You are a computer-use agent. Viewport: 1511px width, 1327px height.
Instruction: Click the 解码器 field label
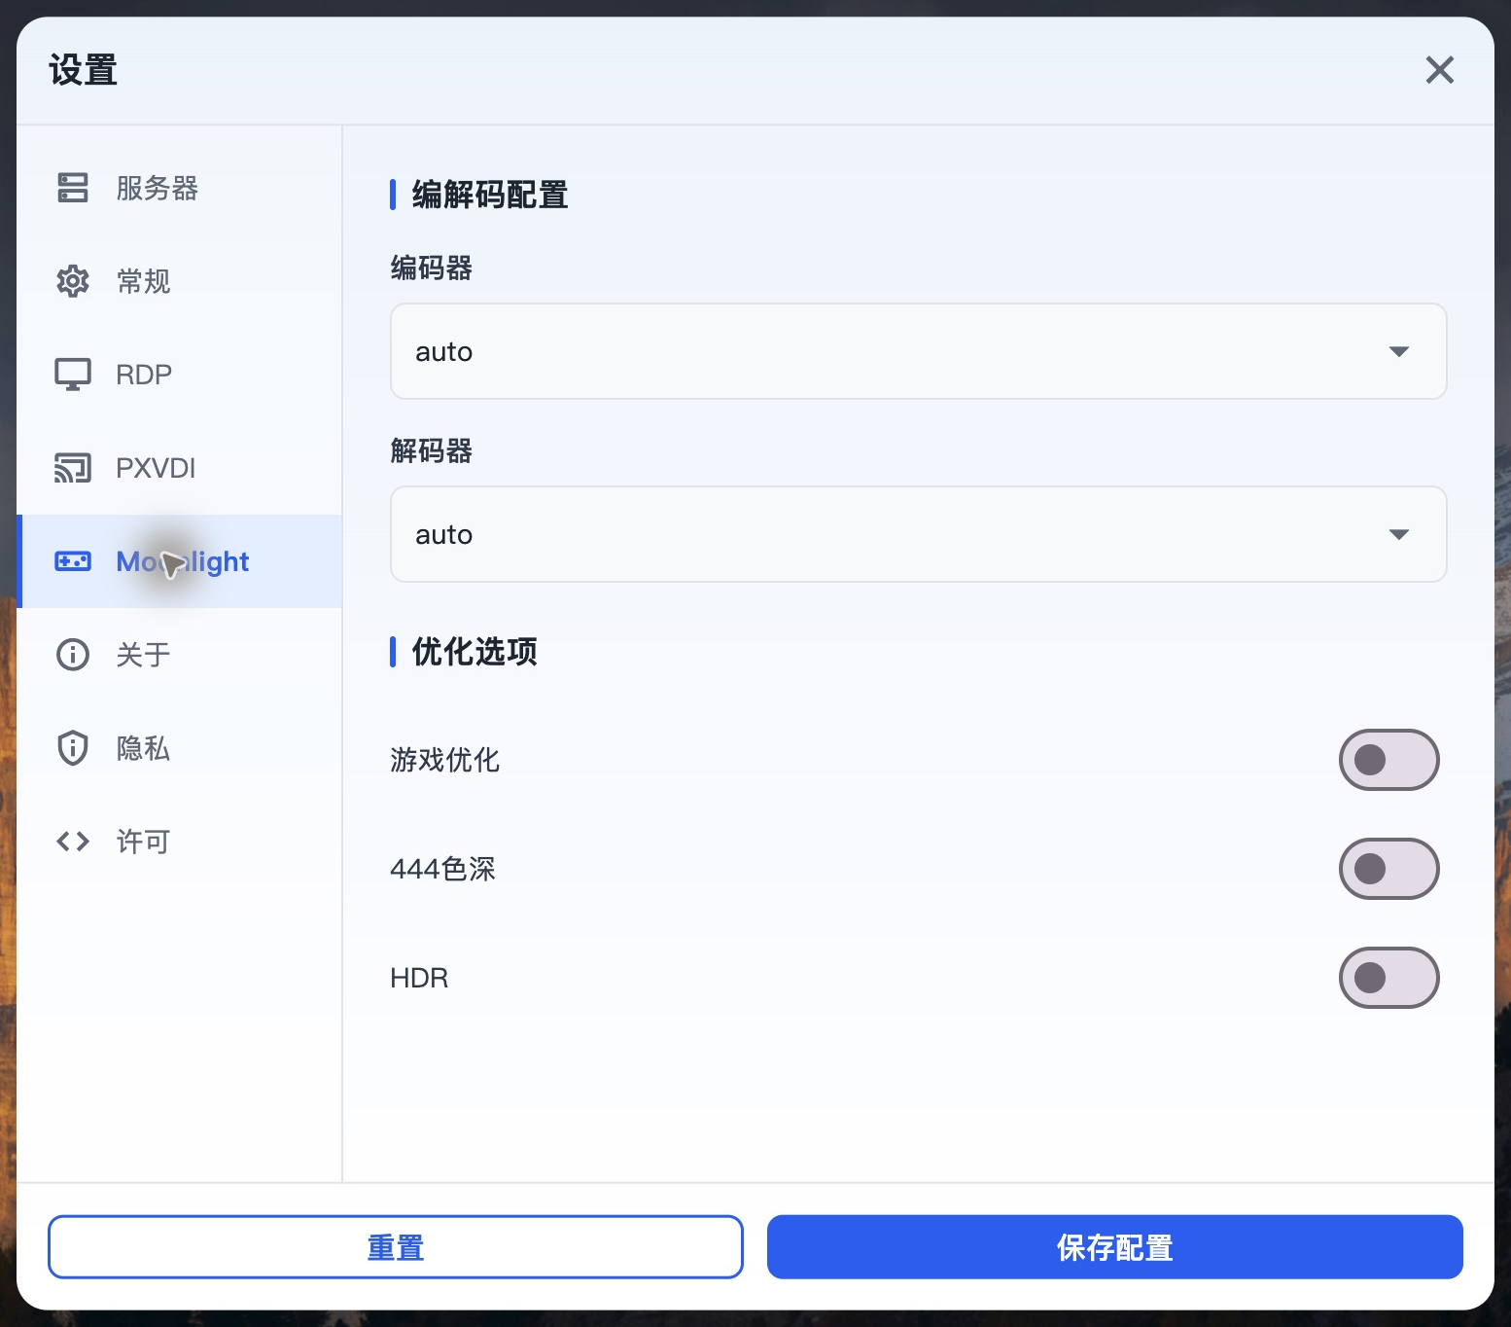point(432,450)
